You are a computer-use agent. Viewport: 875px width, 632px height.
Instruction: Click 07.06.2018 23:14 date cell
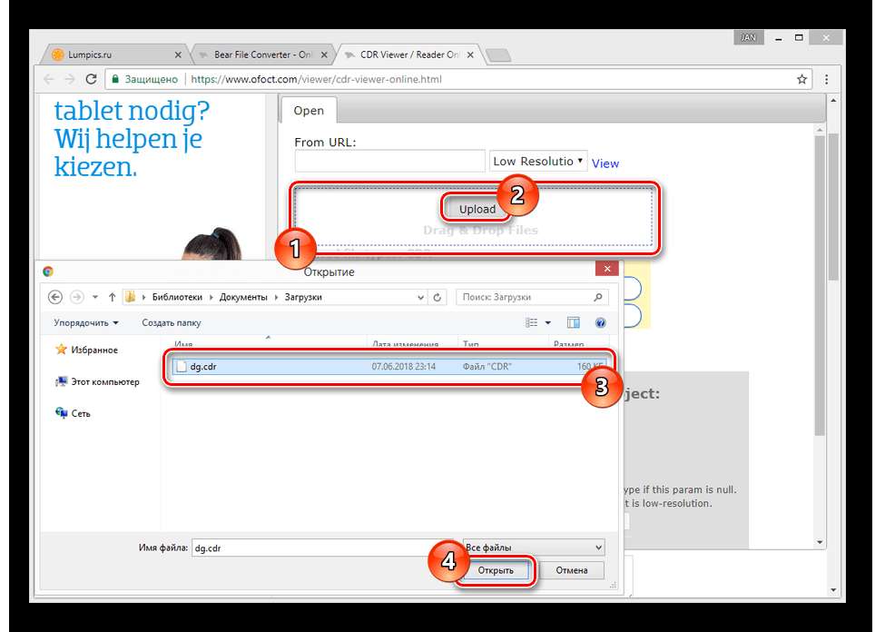[403, 366]
